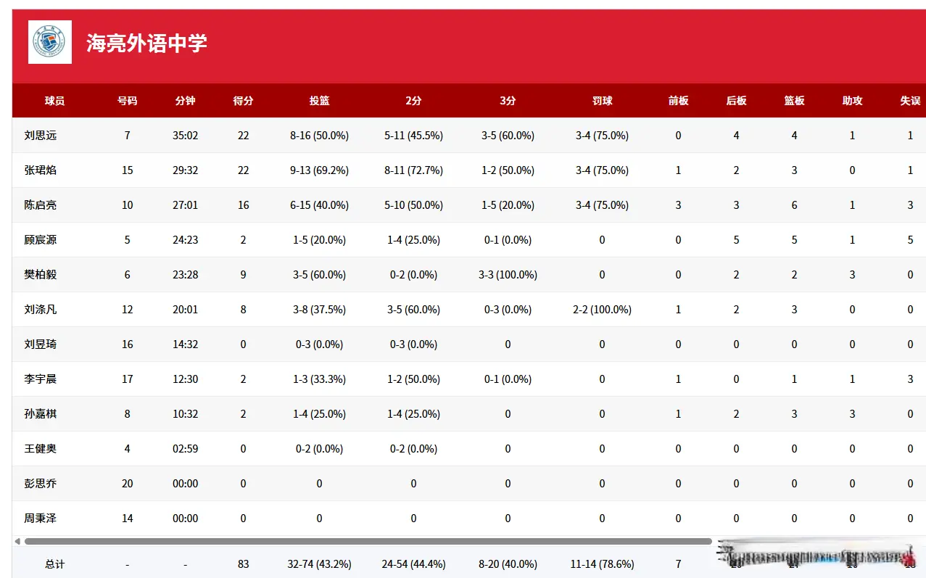Sort the table by the 篮板 column header
This screenshot has height=578, width=926.
click(x=793, y=101)
